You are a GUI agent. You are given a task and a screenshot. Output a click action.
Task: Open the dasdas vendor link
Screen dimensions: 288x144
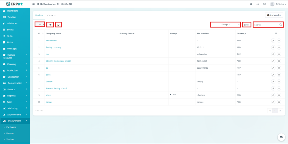click(49, 102)
